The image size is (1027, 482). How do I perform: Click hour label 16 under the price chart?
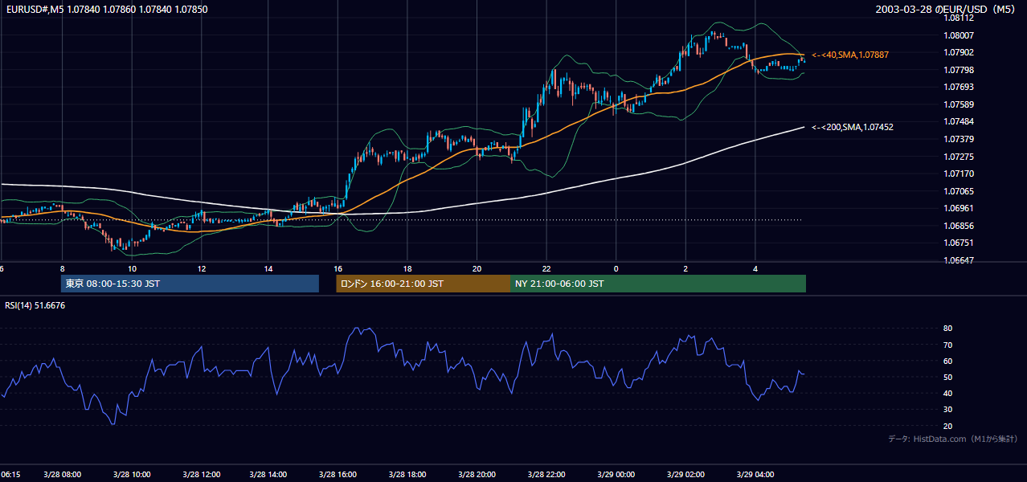(x=338, y=268)
